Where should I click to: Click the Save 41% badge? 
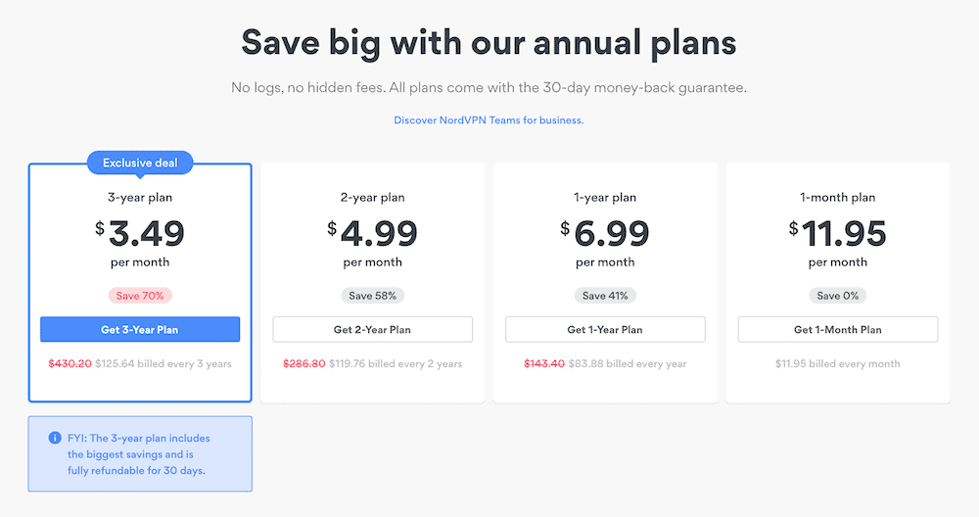[x=605, y=296]
